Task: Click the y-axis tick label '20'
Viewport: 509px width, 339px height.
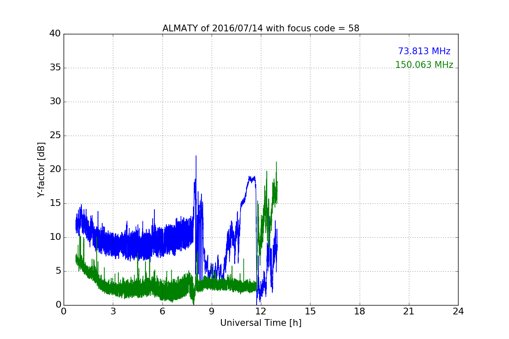Action: 55,169
